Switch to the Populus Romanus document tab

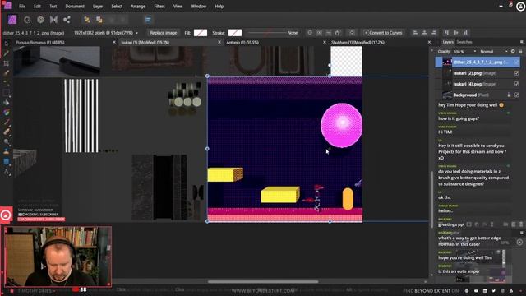[40, 43]
